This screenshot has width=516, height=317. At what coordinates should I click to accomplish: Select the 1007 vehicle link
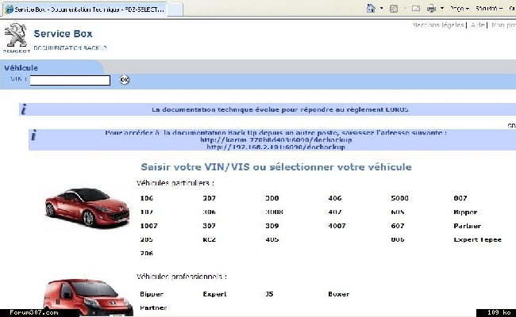point(148,226)
